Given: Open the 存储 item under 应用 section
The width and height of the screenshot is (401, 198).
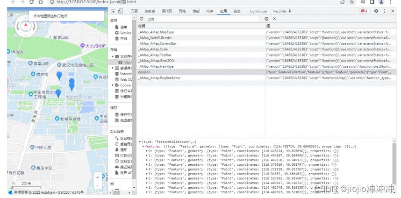Looking at the screenshot, I should (x=121, y=39).
